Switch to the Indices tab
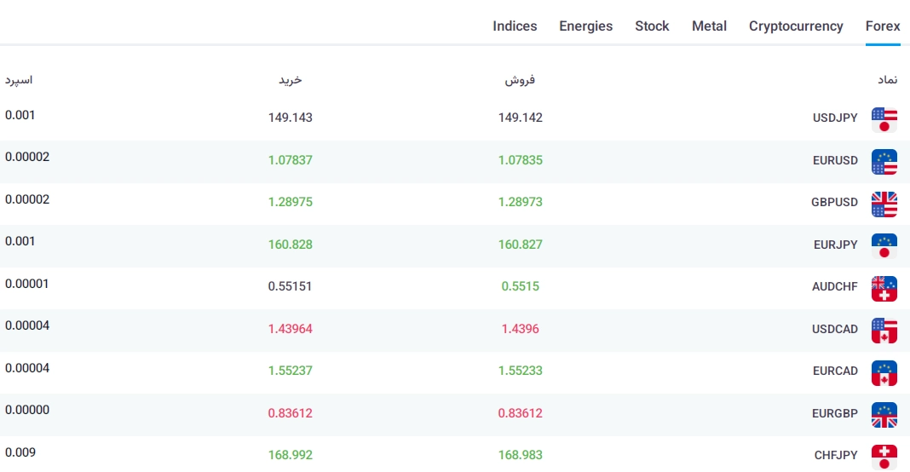The image size is (910, 472). coord(515,26)
